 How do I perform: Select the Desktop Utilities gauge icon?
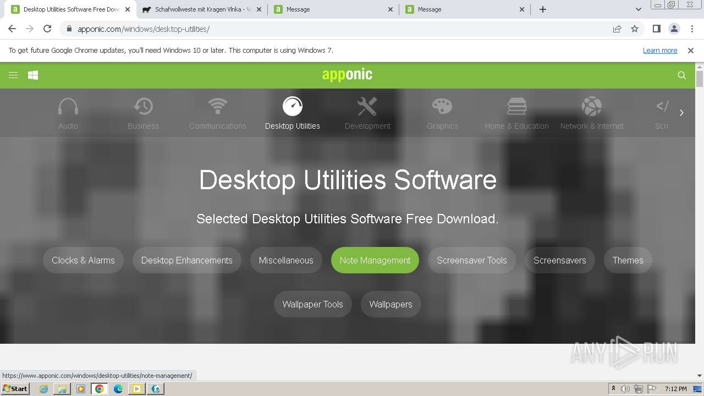(293, 107)
